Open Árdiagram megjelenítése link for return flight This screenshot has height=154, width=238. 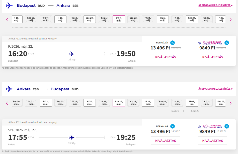(215, 89)
